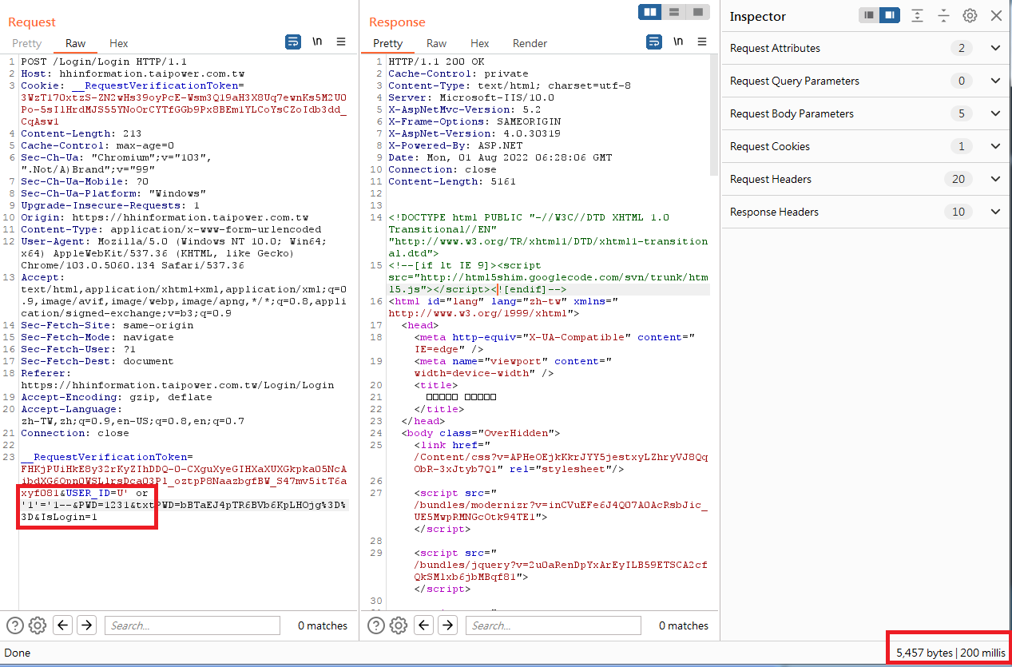1012x667 pixels.
Task: Expand the Request Body Parameters chevron
Action: pyautogui.click(x=995, y=113)
